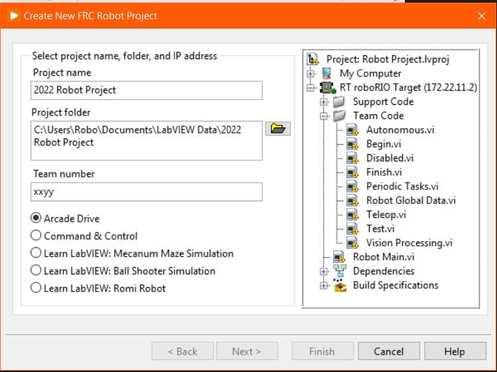Select the Vision Processing.vi label
Viewport: 497px width, 372px height.
pos(409,243)
